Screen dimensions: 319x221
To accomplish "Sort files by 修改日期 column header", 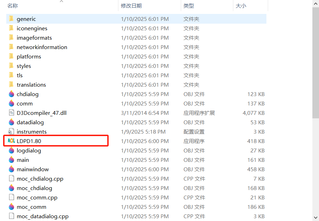I will [x=131, y=6].
